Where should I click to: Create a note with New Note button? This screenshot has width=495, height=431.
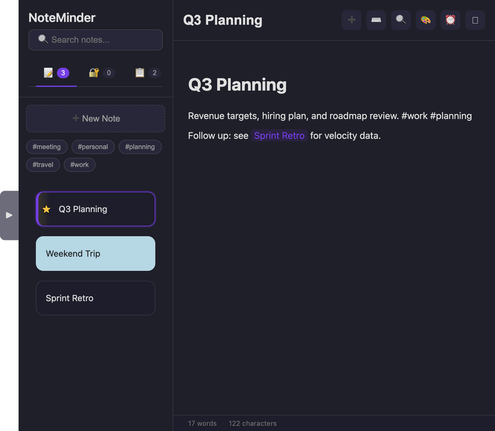[x=96, y=118]
